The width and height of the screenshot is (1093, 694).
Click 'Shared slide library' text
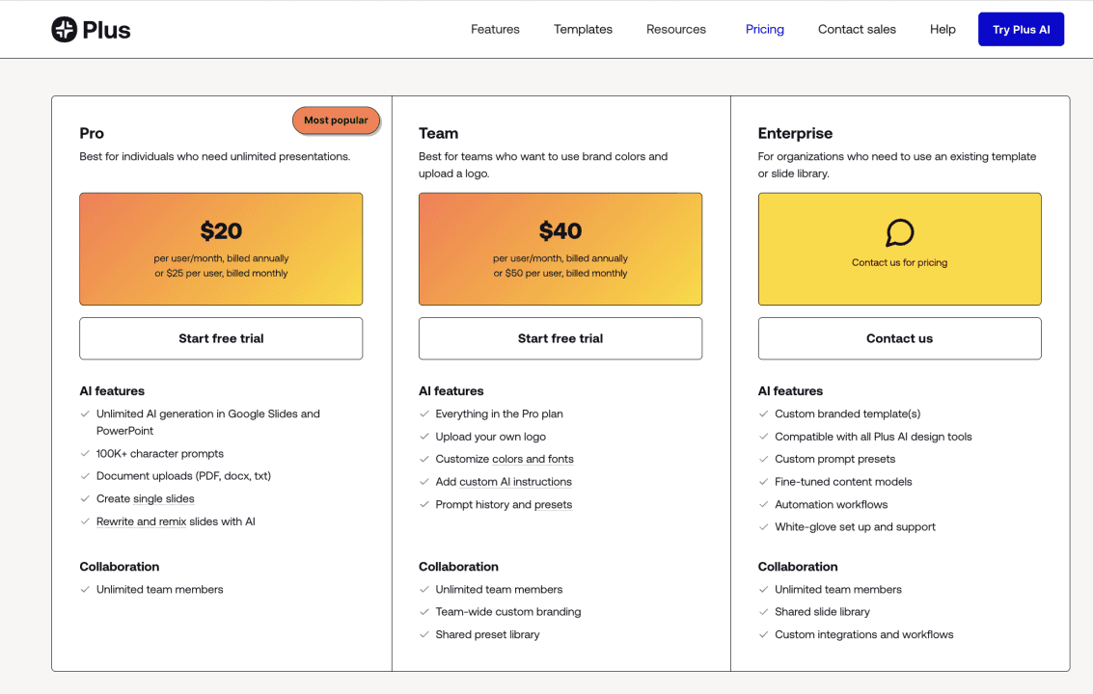tap(823, 612)
